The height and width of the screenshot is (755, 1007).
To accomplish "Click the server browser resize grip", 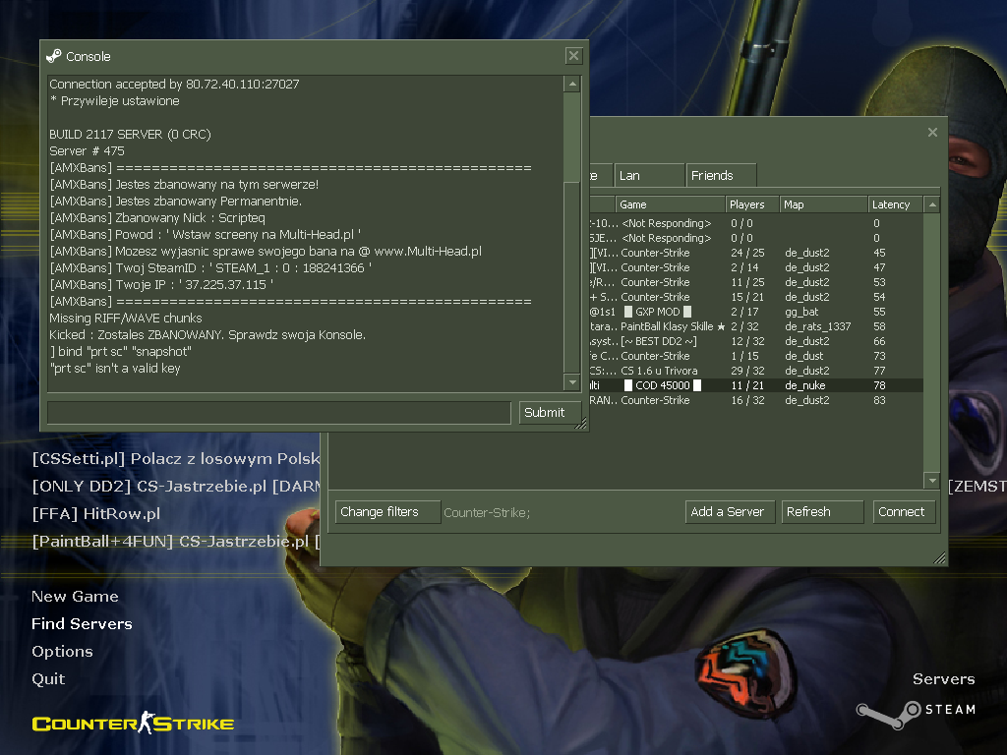I will click(x=940, y=558).
